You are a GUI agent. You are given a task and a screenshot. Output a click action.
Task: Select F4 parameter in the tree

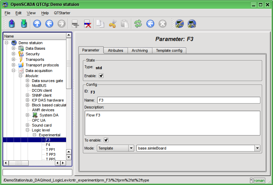point(48,145)
